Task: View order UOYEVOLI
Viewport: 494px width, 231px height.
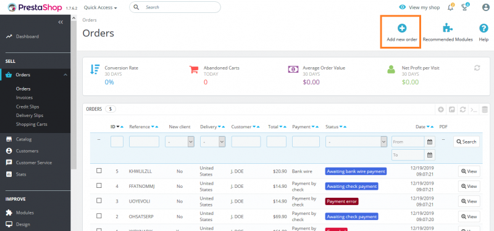Action: (469, 201)
